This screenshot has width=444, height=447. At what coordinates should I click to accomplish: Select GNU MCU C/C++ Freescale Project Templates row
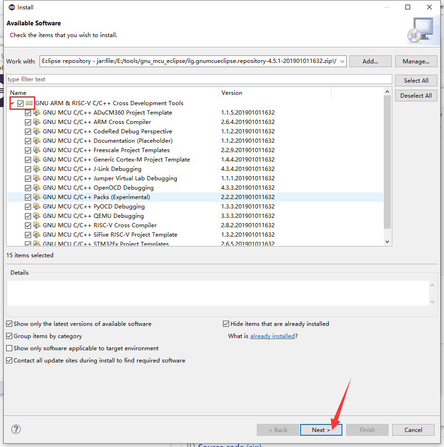pyautogui.click(x=195, y=150)
